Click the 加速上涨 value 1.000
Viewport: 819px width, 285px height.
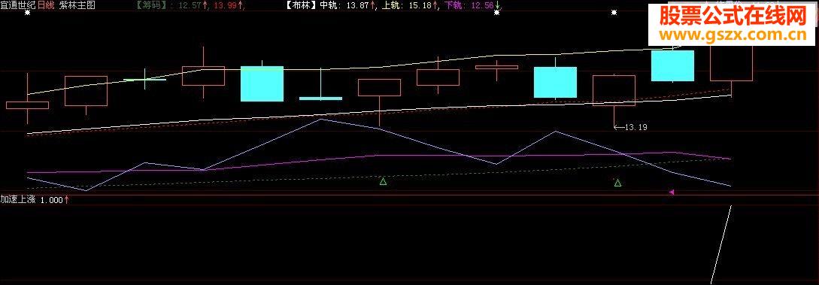52,200
